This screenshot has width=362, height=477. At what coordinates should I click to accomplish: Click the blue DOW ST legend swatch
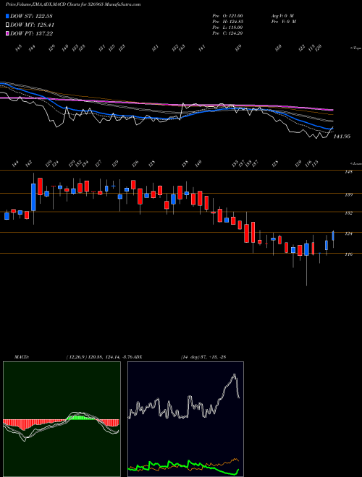click(8, 16)
